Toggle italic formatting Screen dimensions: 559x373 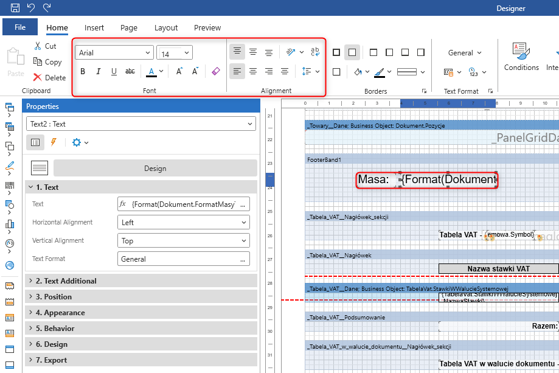point(99,71)
